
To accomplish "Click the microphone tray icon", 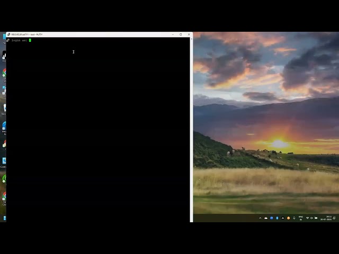I will pos(294,218).
